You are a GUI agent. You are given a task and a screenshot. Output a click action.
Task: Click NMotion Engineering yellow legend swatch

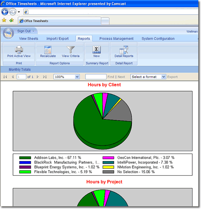pos(108,167)
